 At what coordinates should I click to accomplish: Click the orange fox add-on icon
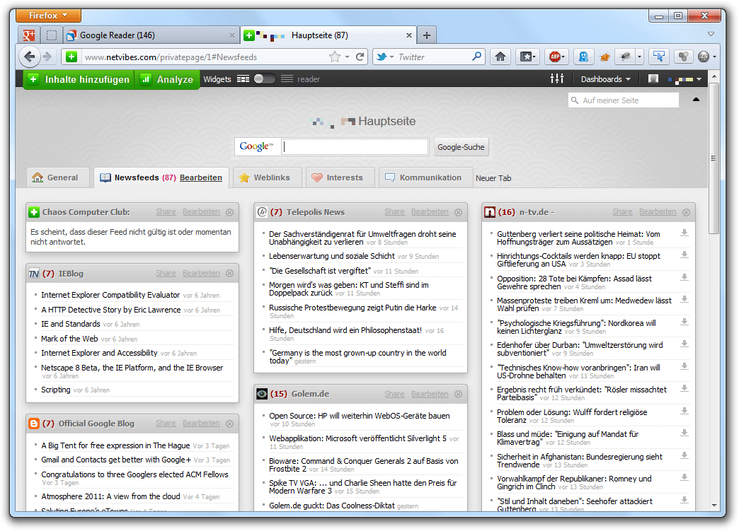pos(605,57)
